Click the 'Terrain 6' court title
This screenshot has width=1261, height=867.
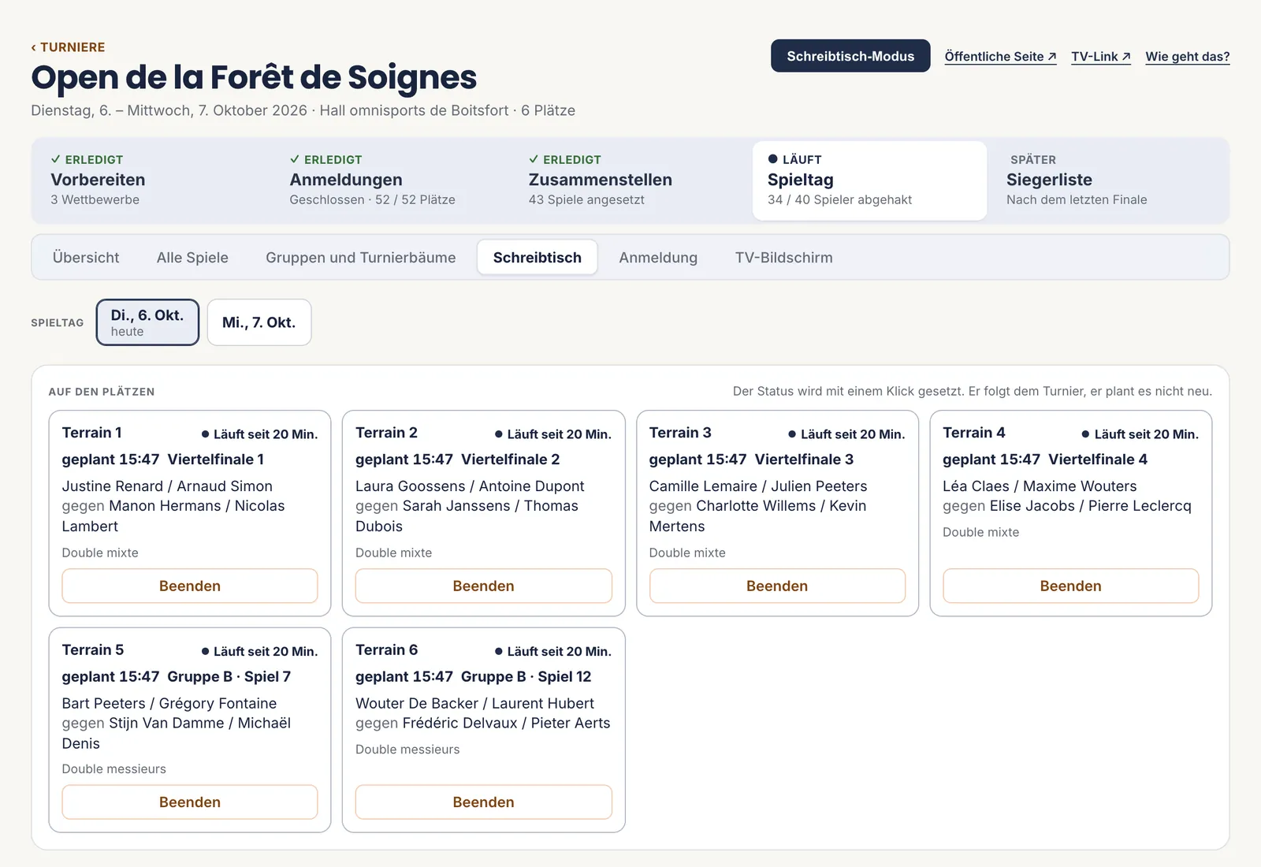[x=387, y=649]
